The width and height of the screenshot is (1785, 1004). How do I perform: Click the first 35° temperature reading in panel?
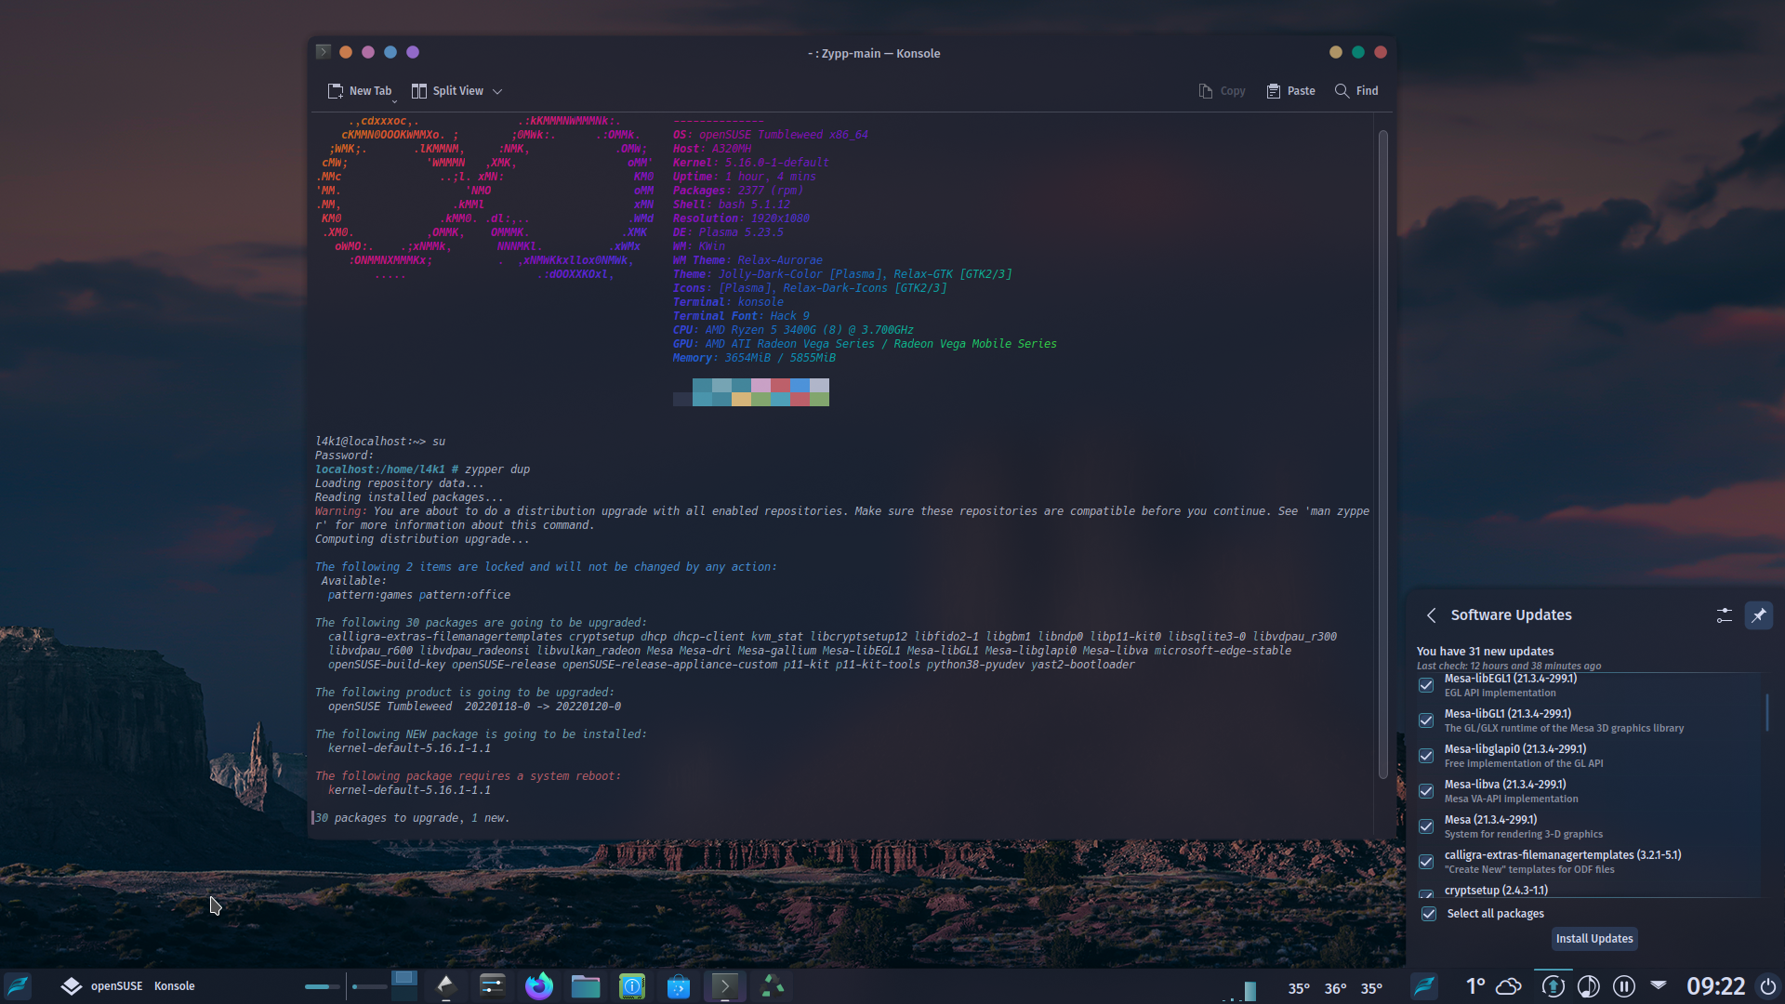point(1299,988)
